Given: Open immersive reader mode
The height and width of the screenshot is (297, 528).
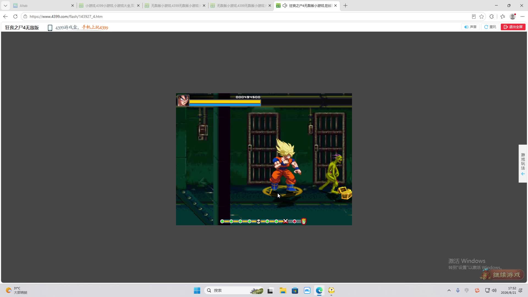Looking at the screenshot, I should pos(474,16).
